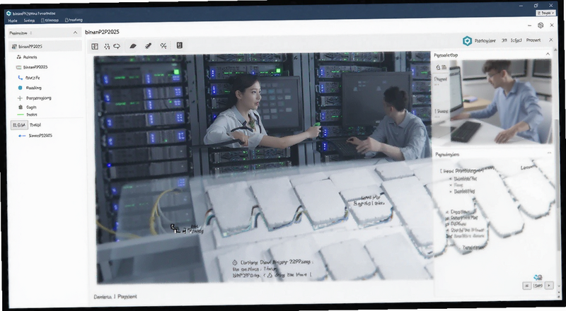Click the pin toolbar icon
This screenshot has width=566, height=311.
pyautogui.click(x=148, y=46)
